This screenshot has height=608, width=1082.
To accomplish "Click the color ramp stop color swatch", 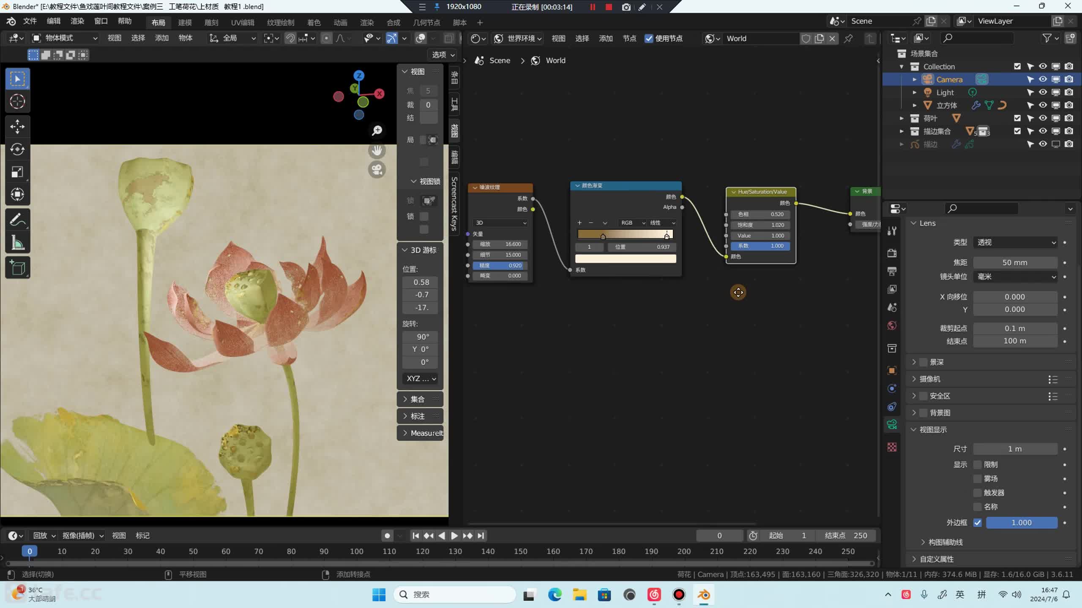I will click(x=626, y=258).
